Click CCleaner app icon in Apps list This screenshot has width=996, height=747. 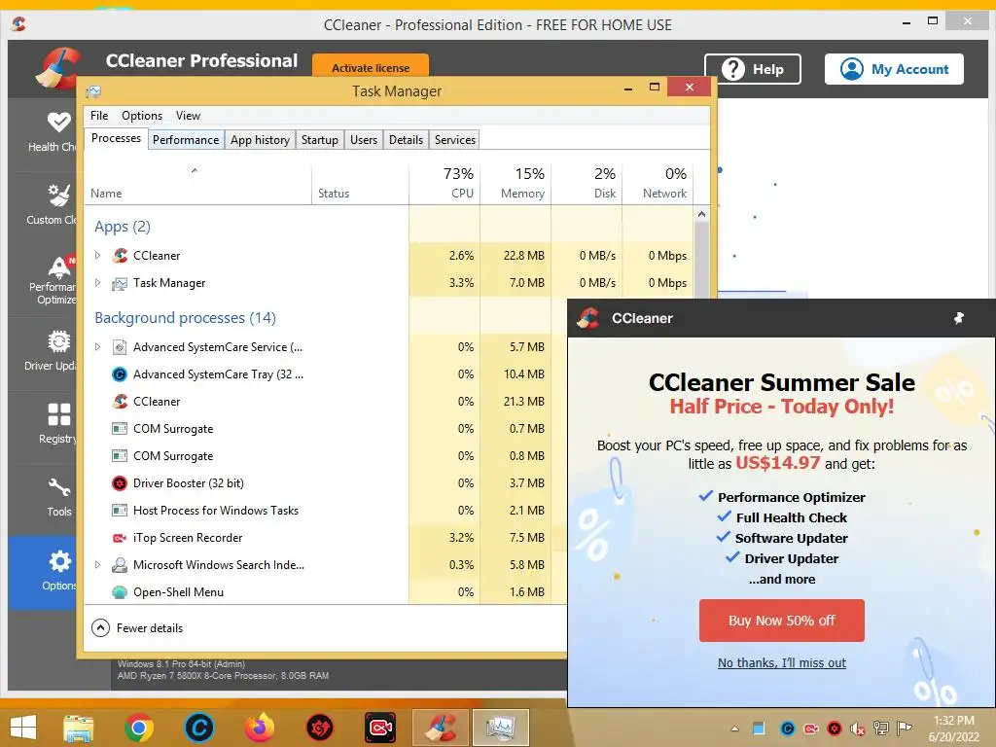[x=120, y=256]
